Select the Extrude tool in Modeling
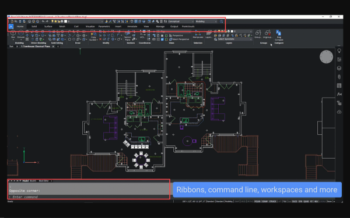The image size is (350, 218). [21, 34]
